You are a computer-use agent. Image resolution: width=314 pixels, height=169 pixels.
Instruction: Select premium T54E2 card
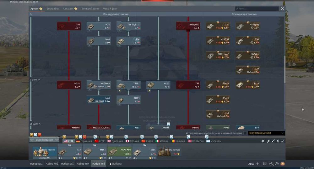click(x=218, y=85)
